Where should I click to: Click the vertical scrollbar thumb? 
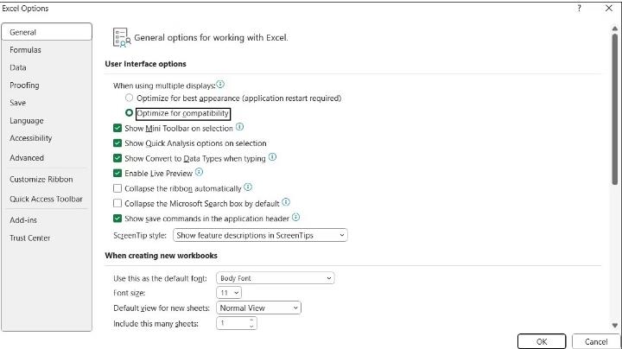[615, 109]
